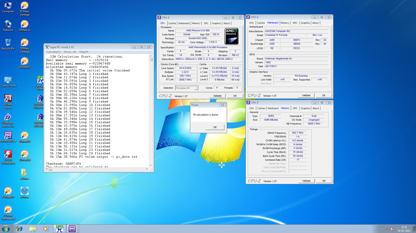Click Validate in the Mainboard window
The width and height of the screenshot is (416, 233).
[x=306, y=95]
